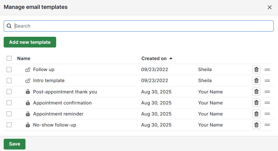Click the reorder handle for Appointment reminder
278x151 pixels.
coord(267,114)
